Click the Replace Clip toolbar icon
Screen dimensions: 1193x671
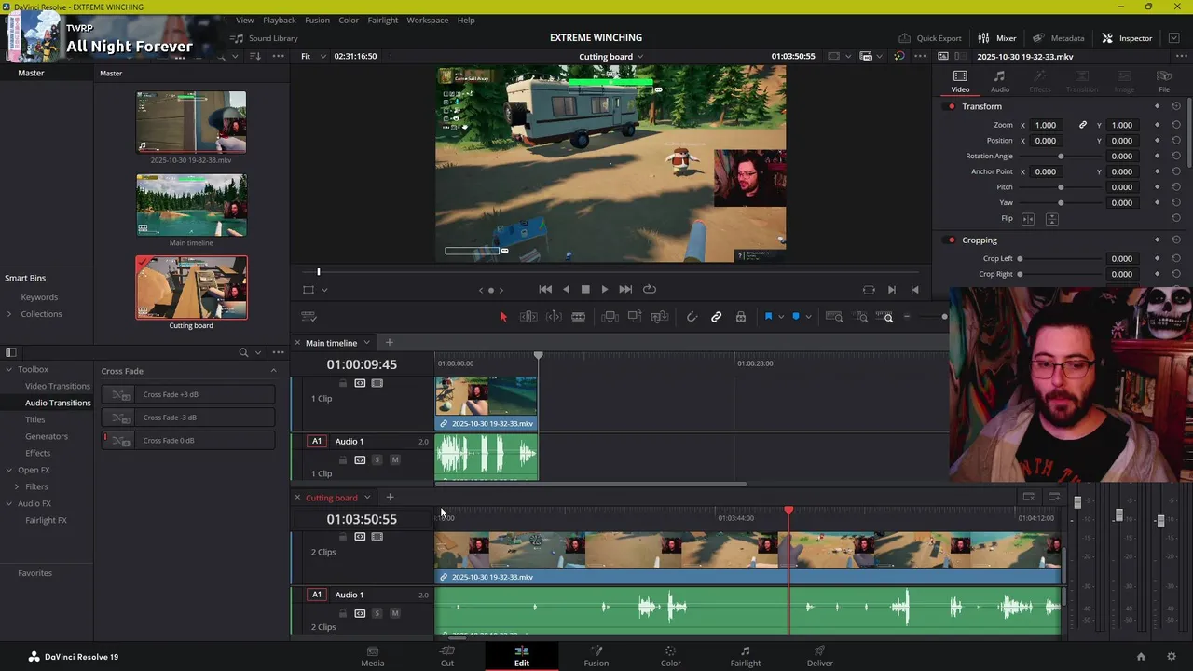[660, 317]
